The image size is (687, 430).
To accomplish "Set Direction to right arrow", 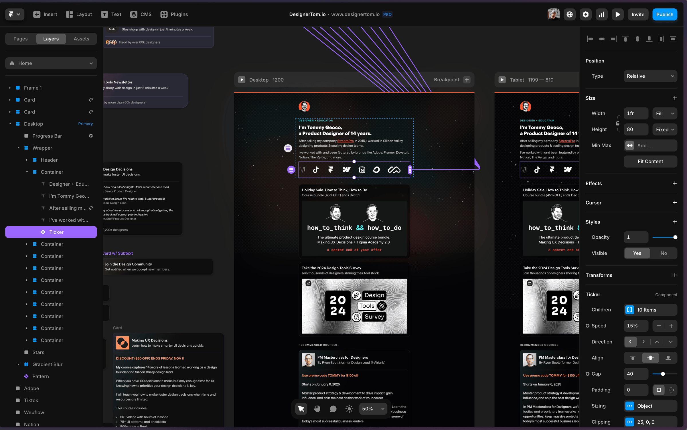I will [643, 342].
